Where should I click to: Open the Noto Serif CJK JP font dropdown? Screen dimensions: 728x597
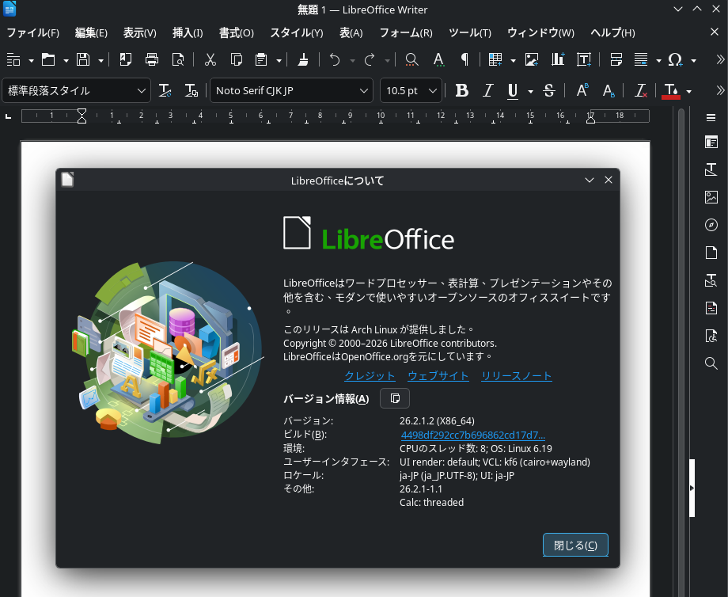coord(364,91)
